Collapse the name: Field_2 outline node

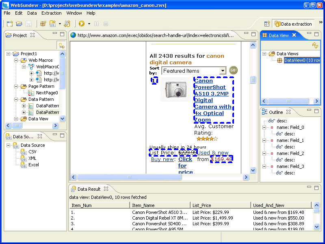pyautogui.click(x=264, y=154)
